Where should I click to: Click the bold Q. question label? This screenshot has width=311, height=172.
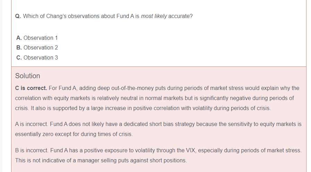pos(18,16)
